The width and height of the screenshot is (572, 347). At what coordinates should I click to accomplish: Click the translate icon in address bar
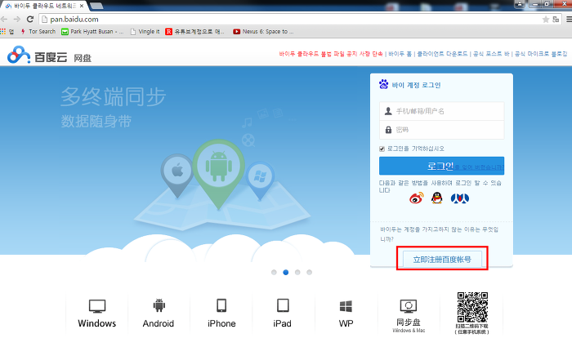[556, 20]
